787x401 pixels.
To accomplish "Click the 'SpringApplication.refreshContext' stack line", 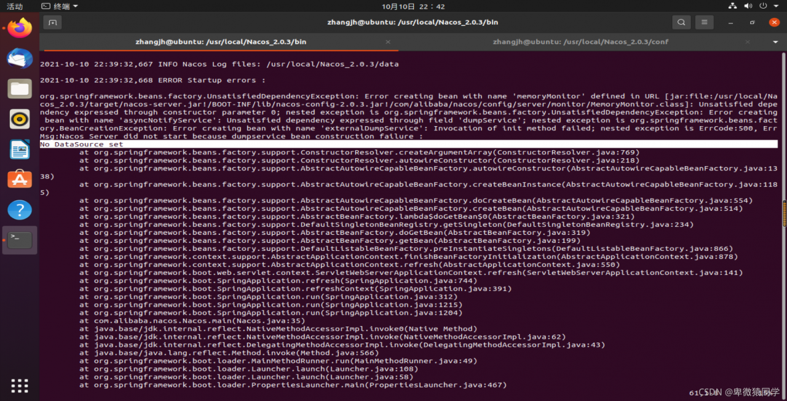I will tap(295, 289).
